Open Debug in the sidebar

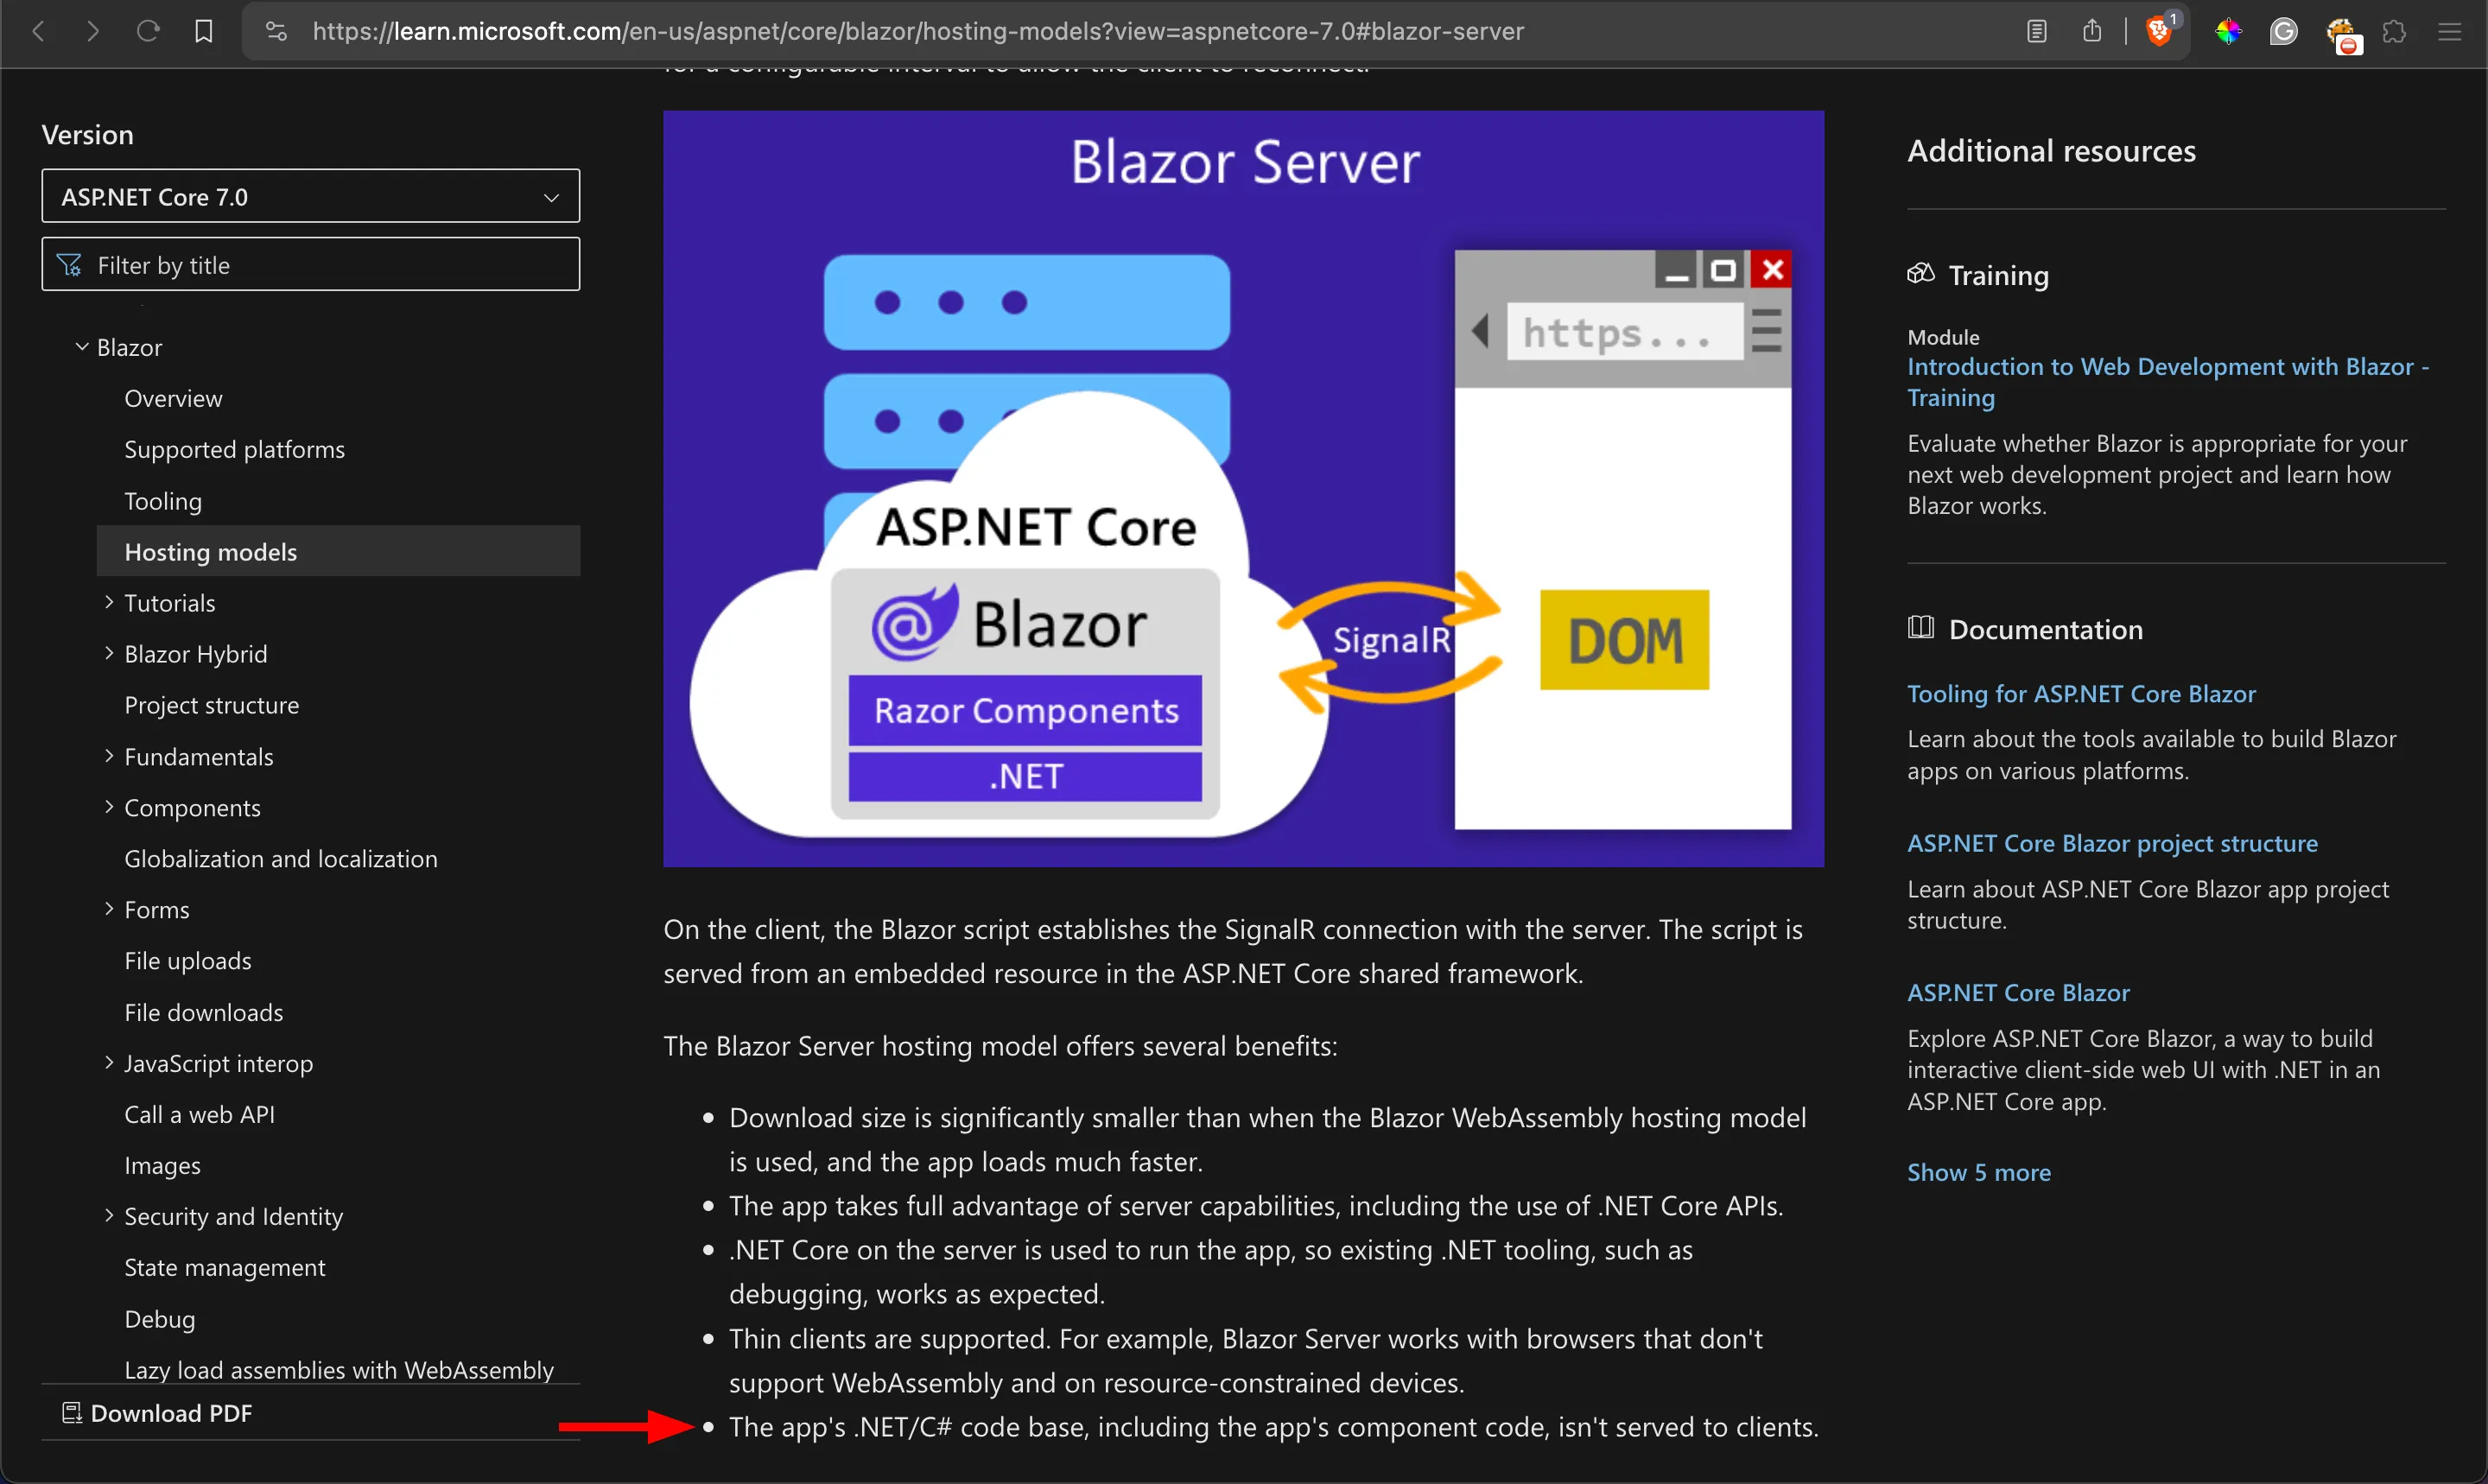(159, 1318)
